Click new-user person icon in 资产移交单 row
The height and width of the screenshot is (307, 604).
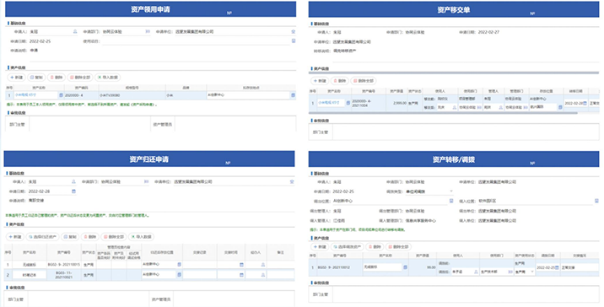(x=454, y=107)
